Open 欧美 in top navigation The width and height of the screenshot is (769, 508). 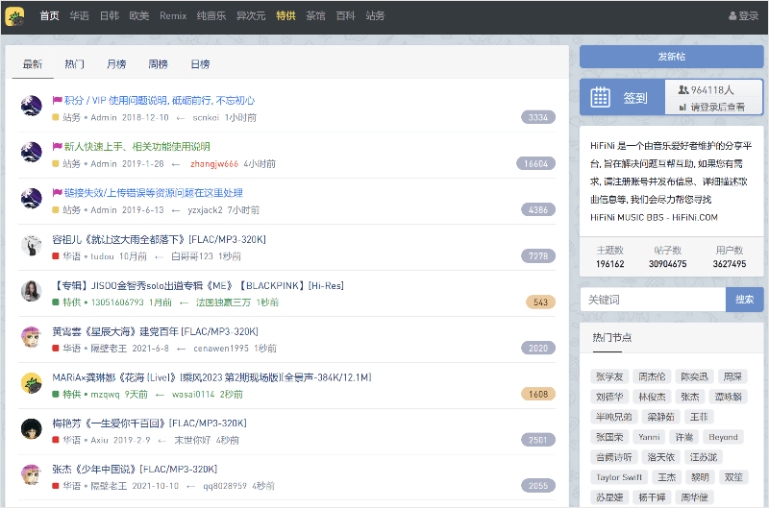[x=139, y=16]
